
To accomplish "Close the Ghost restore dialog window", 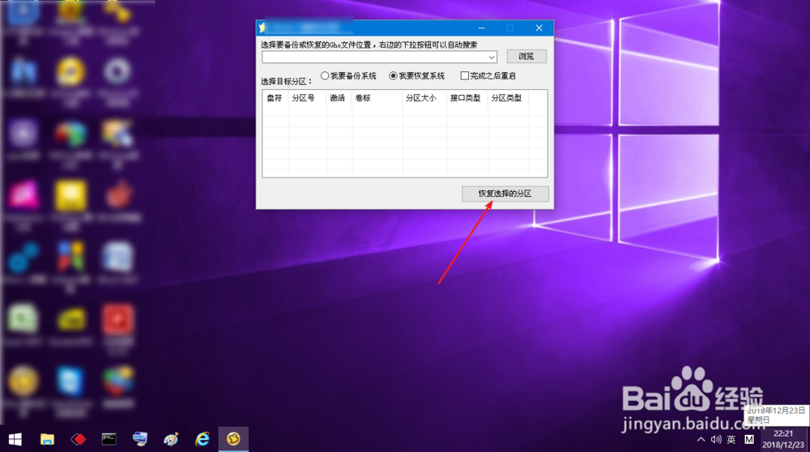I will point(539,28).
